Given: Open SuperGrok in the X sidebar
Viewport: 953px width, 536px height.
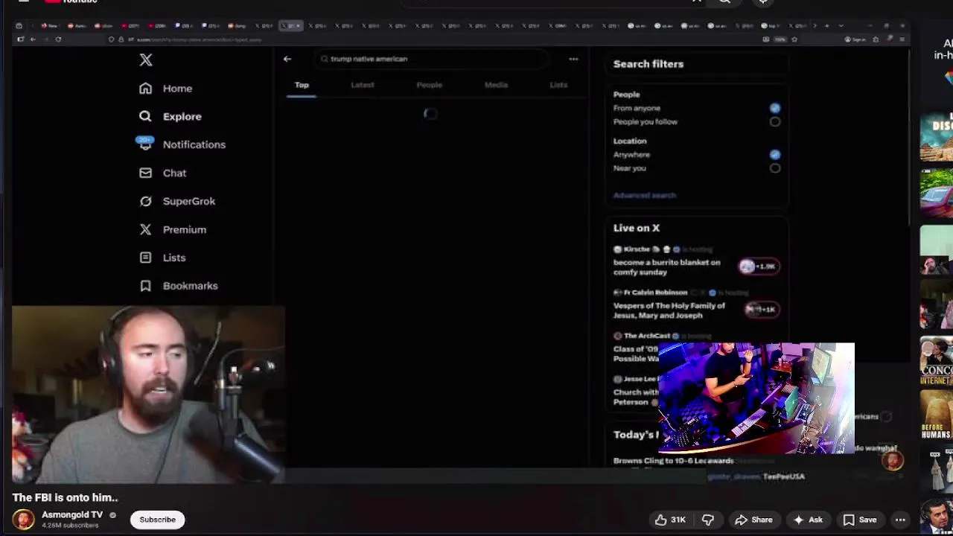Looking at the screenshot, I should tap(177, 201).
